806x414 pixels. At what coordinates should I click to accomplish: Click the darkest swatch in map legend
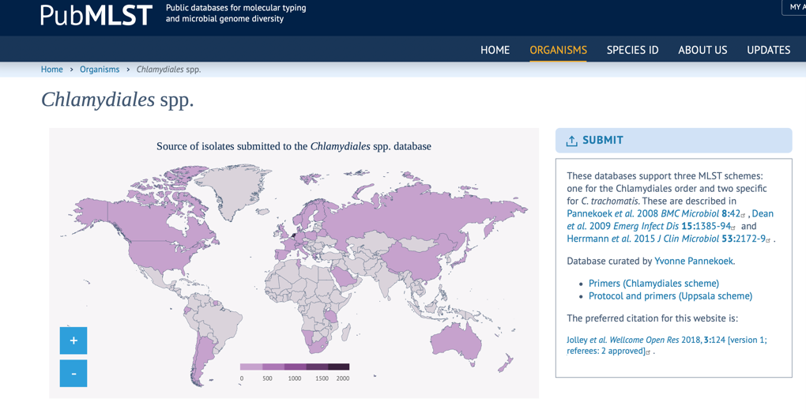click(x=338, y=367)
